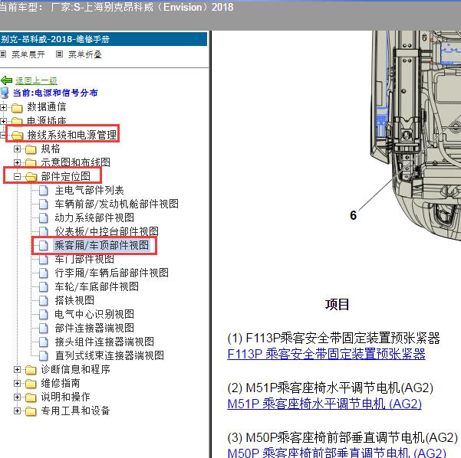Expand the 电源插座 folder

3,121
